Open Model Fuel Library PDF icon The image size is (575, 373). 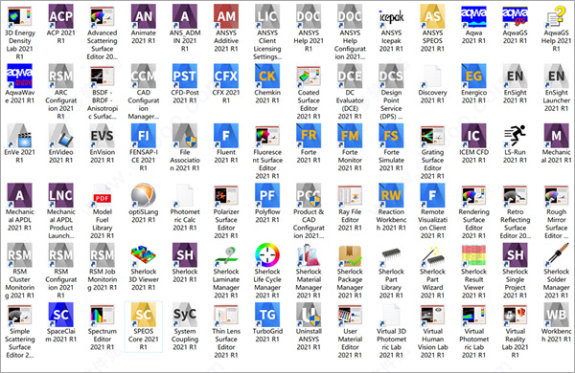click(103, 195)
